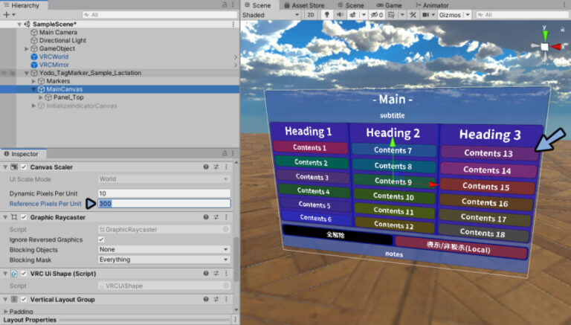571x325 pixels.
Task: Click the red X axis of orientation gizmo
Action: point(557,47)
